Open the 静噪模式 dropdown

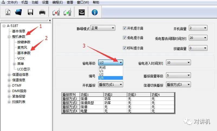pyautogui.click(x=103, y=28)
